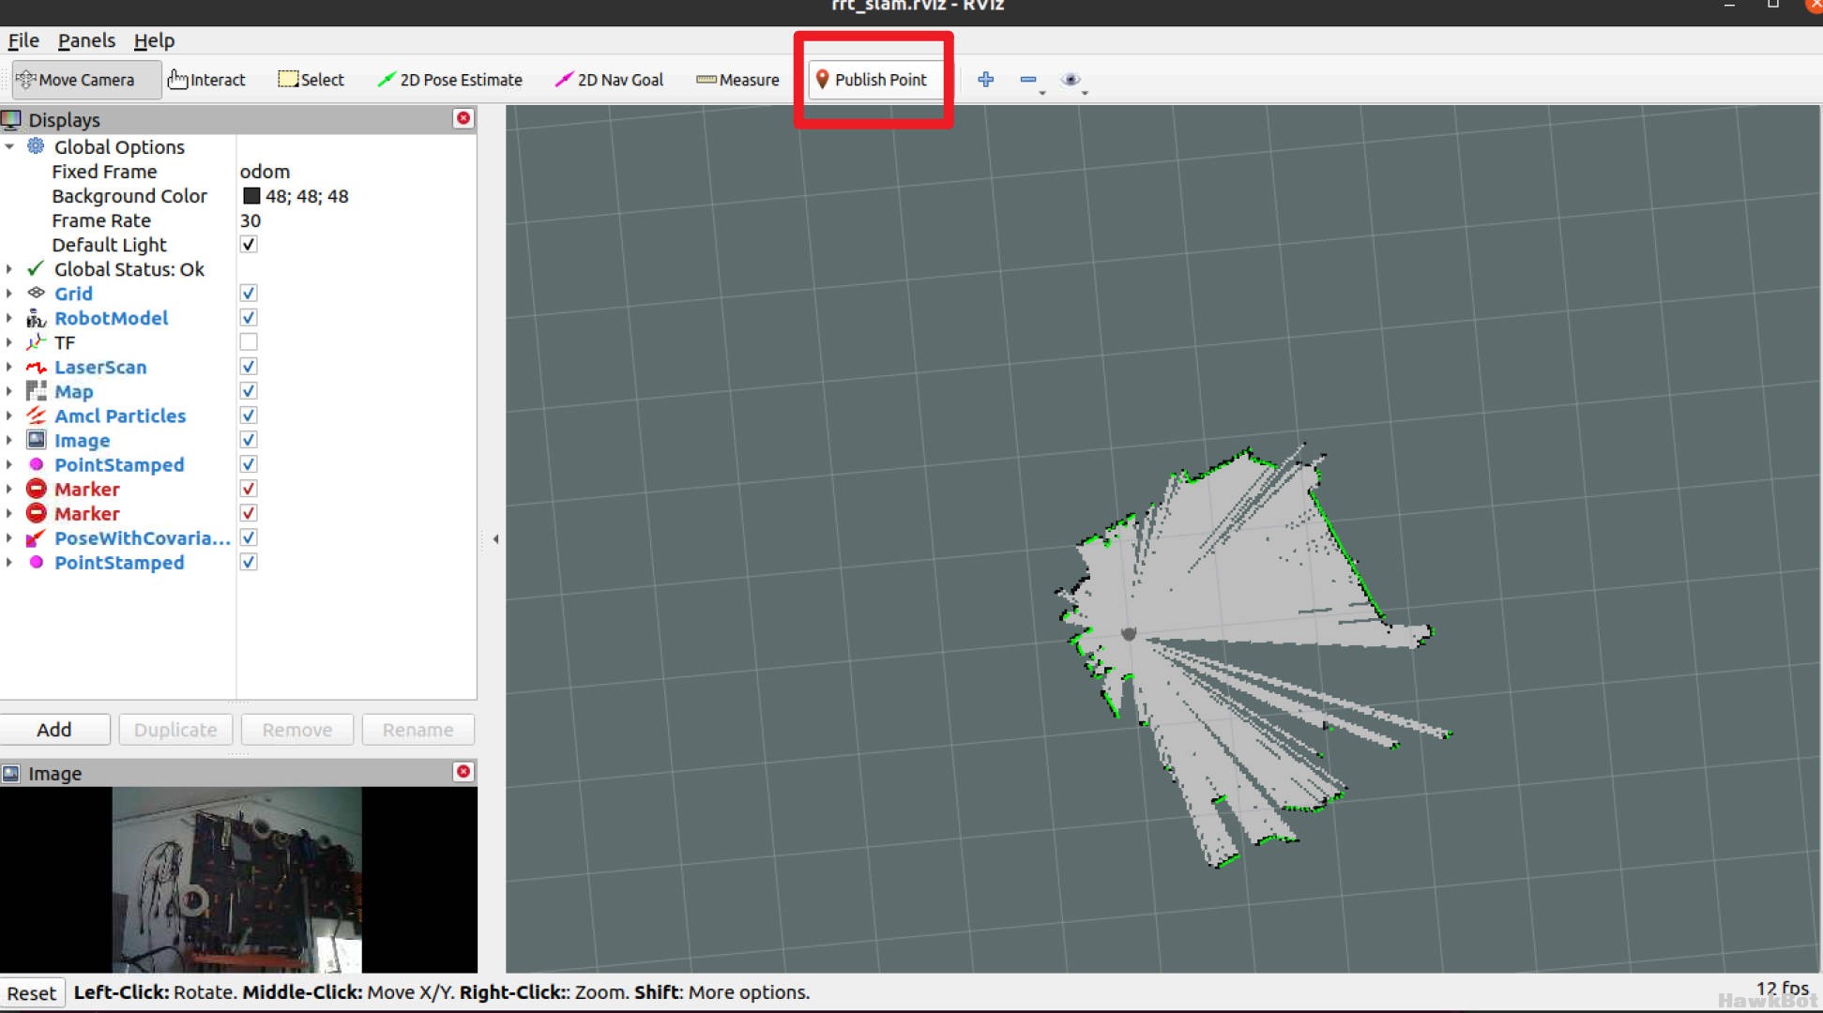The height and width of the screenshot is (1013, 1823).
Task: Activate the 2D Nav Goal tool
Action: click(609, 80)
